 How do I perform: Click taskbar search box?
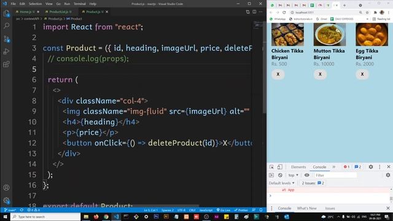click(x=45, y=217)
